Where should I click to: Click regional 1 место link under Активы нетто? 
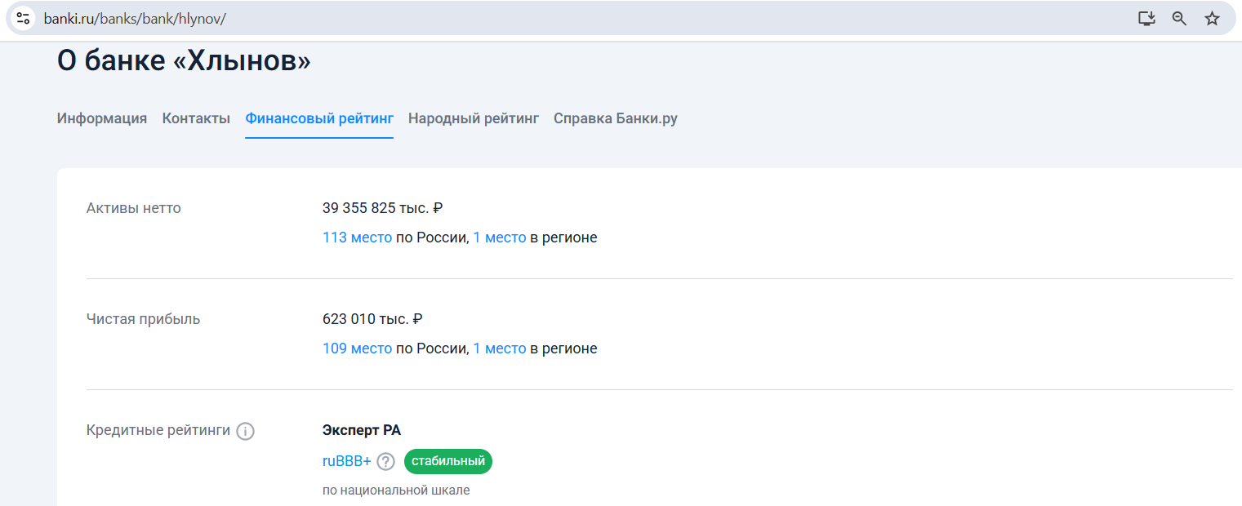[x=500, y=237]
